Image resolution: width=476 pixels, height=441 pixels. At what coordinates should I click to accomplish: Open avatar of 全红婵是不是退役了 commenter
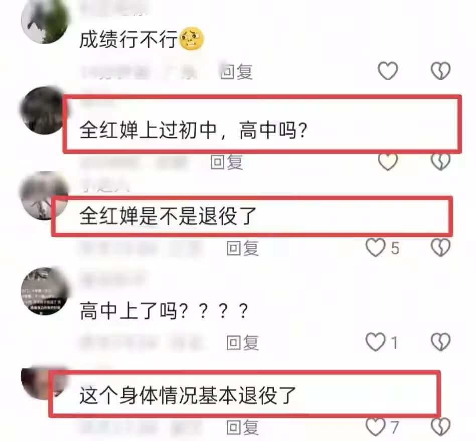point(44,196)
